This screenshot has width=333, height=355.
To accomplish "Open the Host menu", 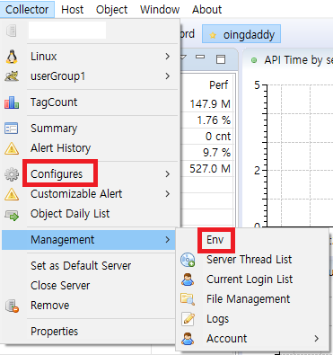I will (72, 10).
